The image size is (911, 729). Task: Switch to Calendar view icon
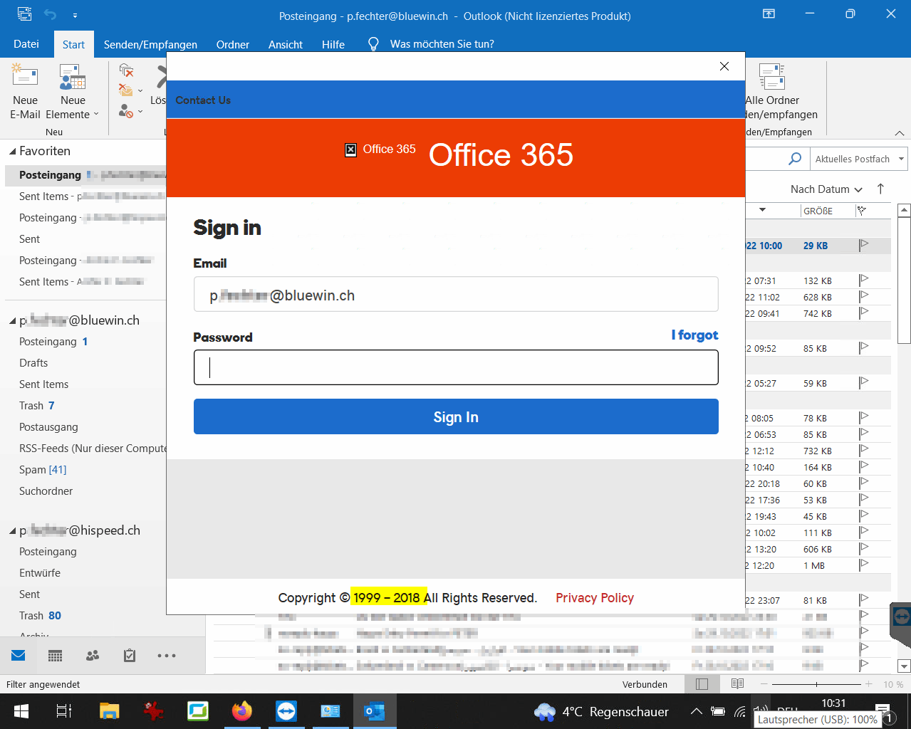tap(55, 656)
